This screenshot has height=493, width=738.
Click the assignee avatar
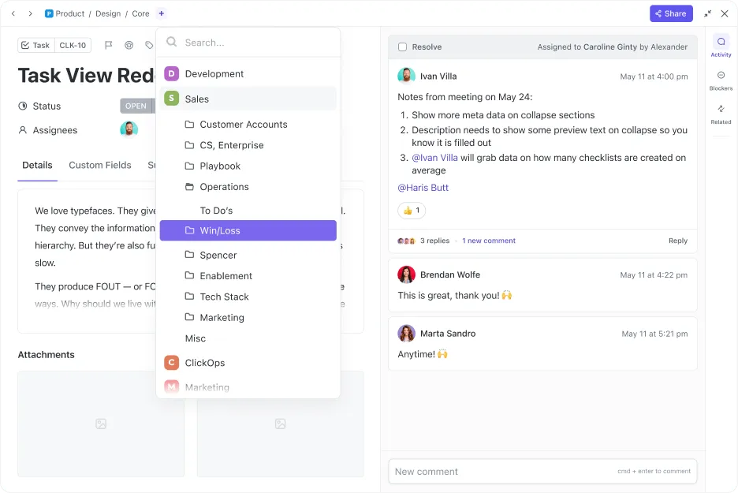[129, 129]
